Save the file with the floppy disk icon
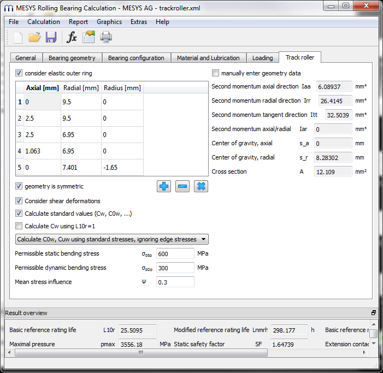The width and height of the screenshot is (383, 373). (x=51, y=37)
